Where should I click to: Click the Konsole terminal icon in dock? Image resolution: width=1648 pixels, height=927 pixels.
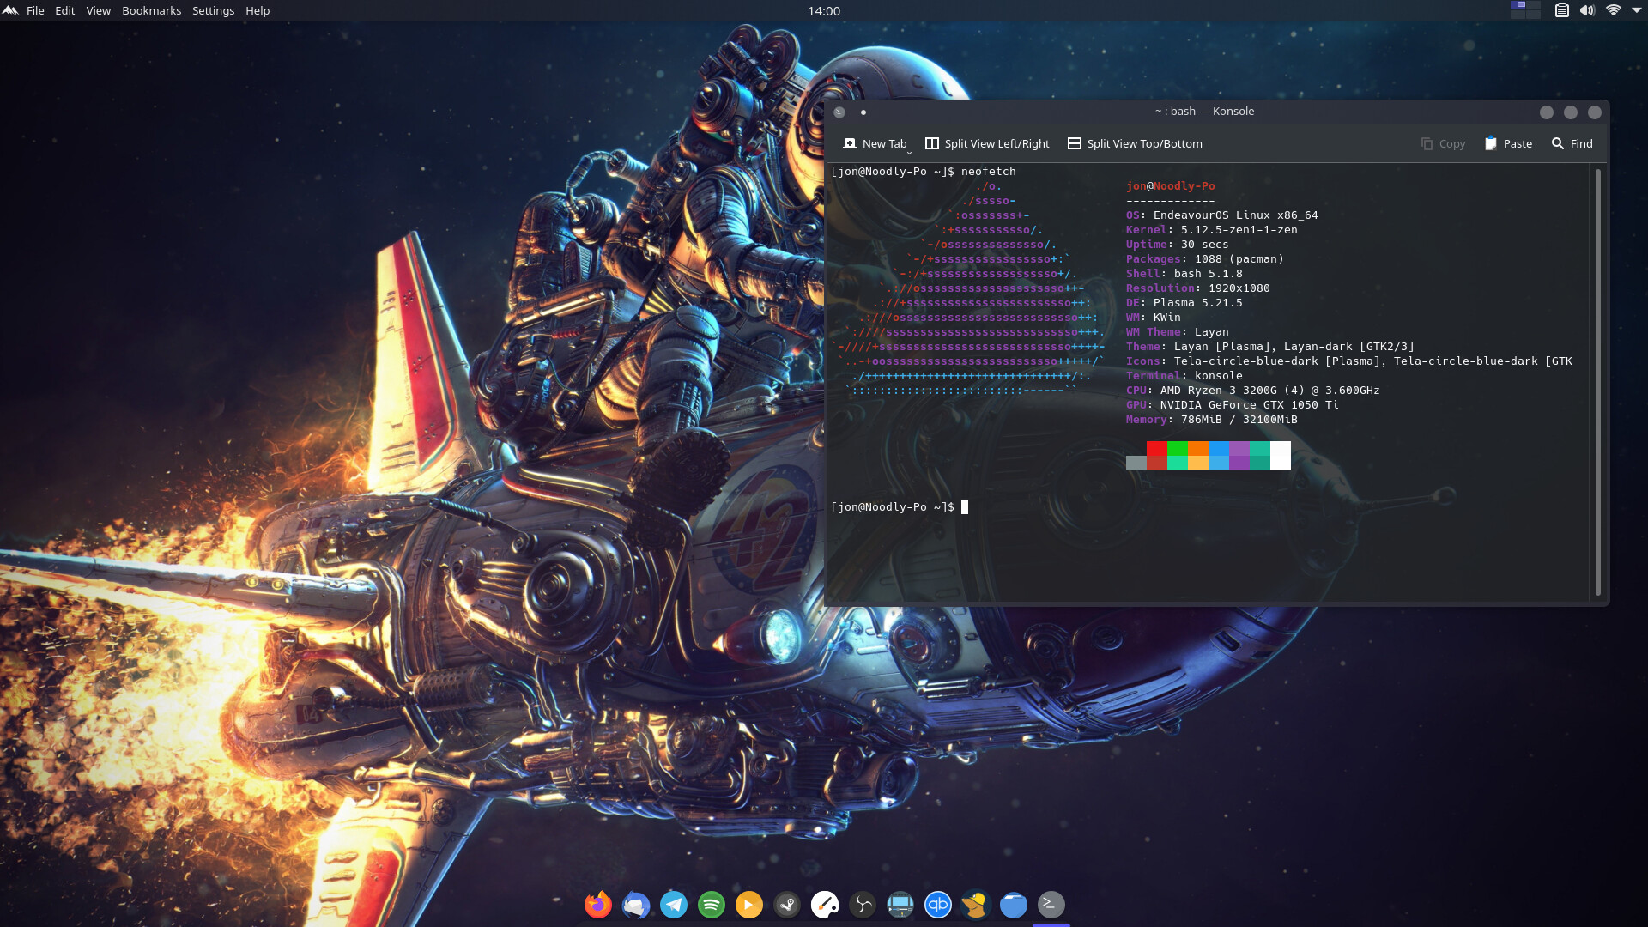(1051, 905)
